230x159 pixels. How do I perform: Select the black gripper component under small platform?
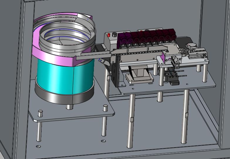click(x=172, y=76)
